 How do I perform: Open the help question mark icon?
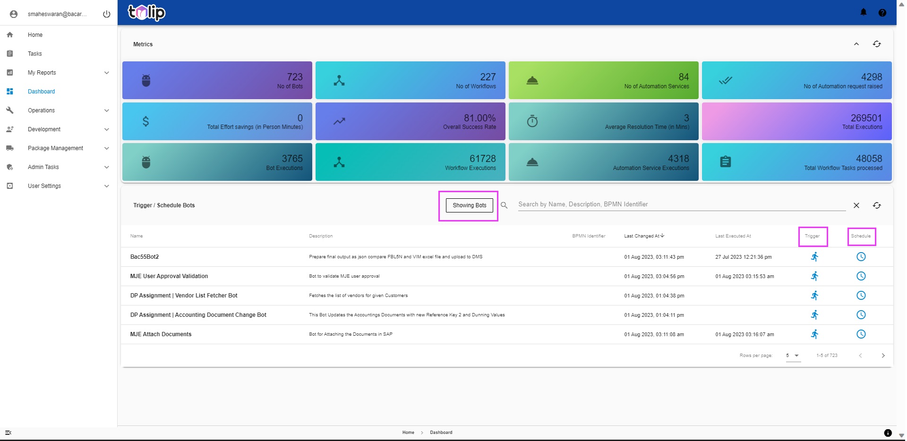click(882, 13)
